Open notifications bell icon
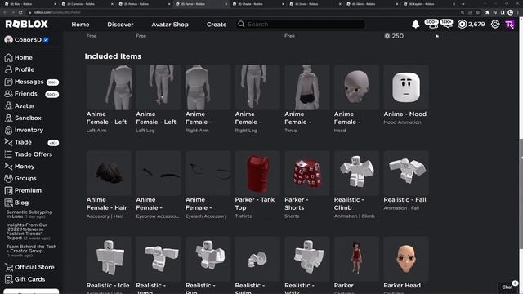This screenshot has width=523, height=294. tap(416, 24)
